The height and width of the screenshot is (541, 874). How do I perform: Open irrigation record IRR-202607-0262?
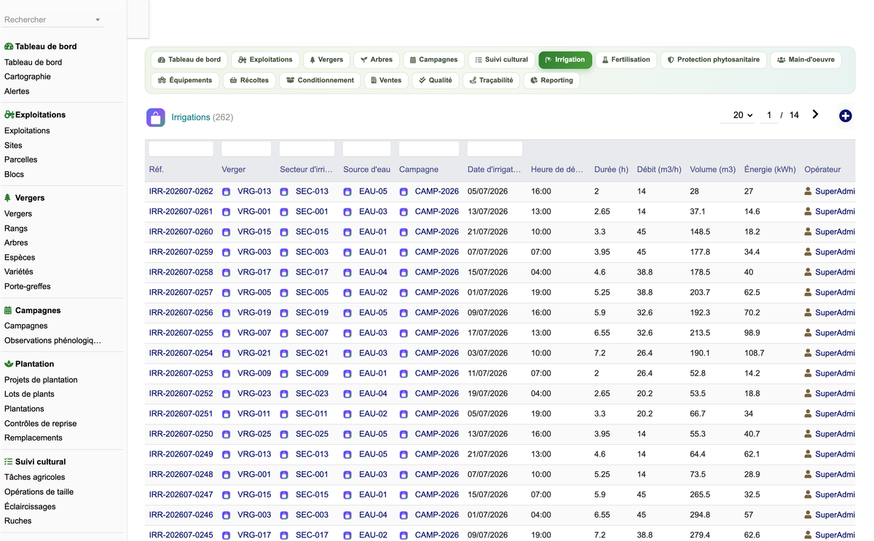(x=181, y=191)
